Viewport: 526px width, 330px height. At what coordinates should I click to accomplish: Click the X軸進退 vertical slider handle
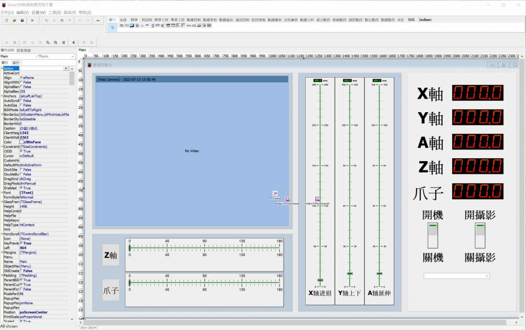[321, 280]
